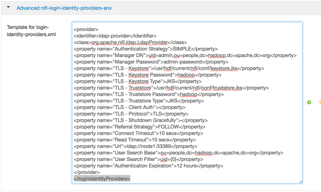Viewport: 321px width, 192px height.
Task: Click the textarea resize handle at bottom-right corner
Action: (x=300, y=182)
